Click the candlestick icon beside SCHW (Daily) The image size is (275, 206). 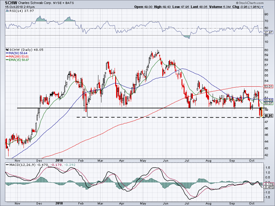(x=7, y=50)
